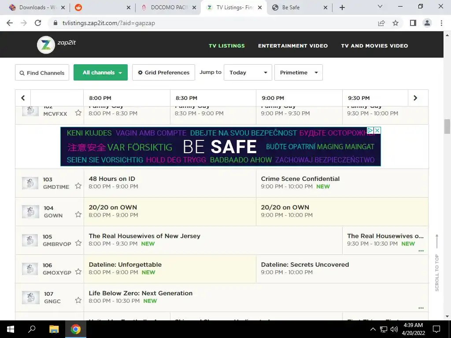Open Grid Preferences
Screen dimensions: 451x338
tap(163, 73)
